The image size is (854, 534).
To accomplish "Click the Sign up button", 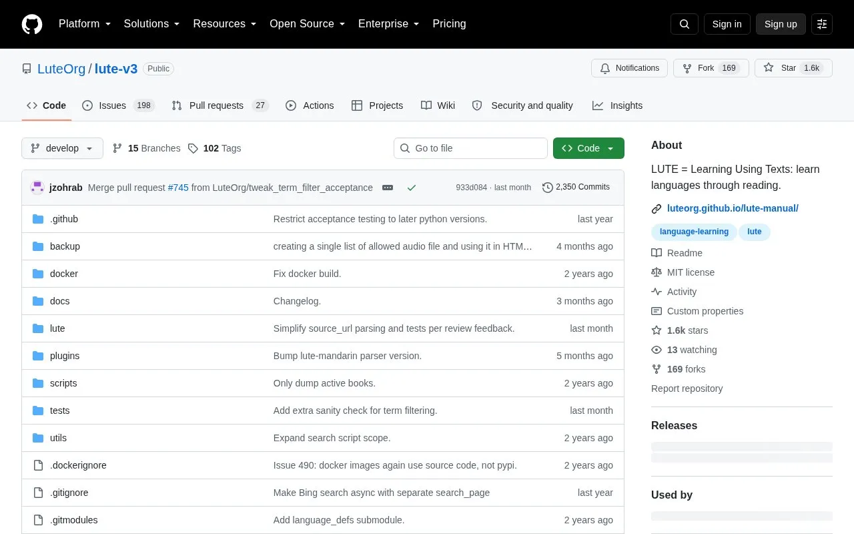I will [x=781, y=24].
